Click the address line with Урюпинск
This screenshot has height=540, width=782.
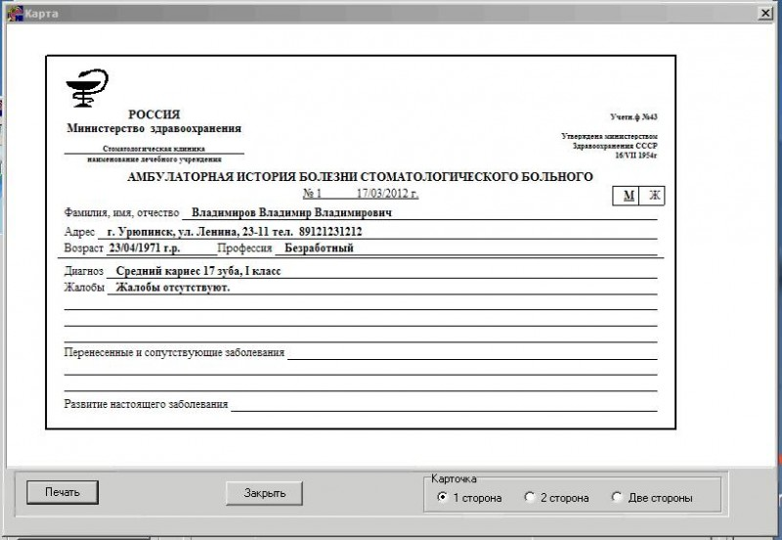[x=235, y=232]
